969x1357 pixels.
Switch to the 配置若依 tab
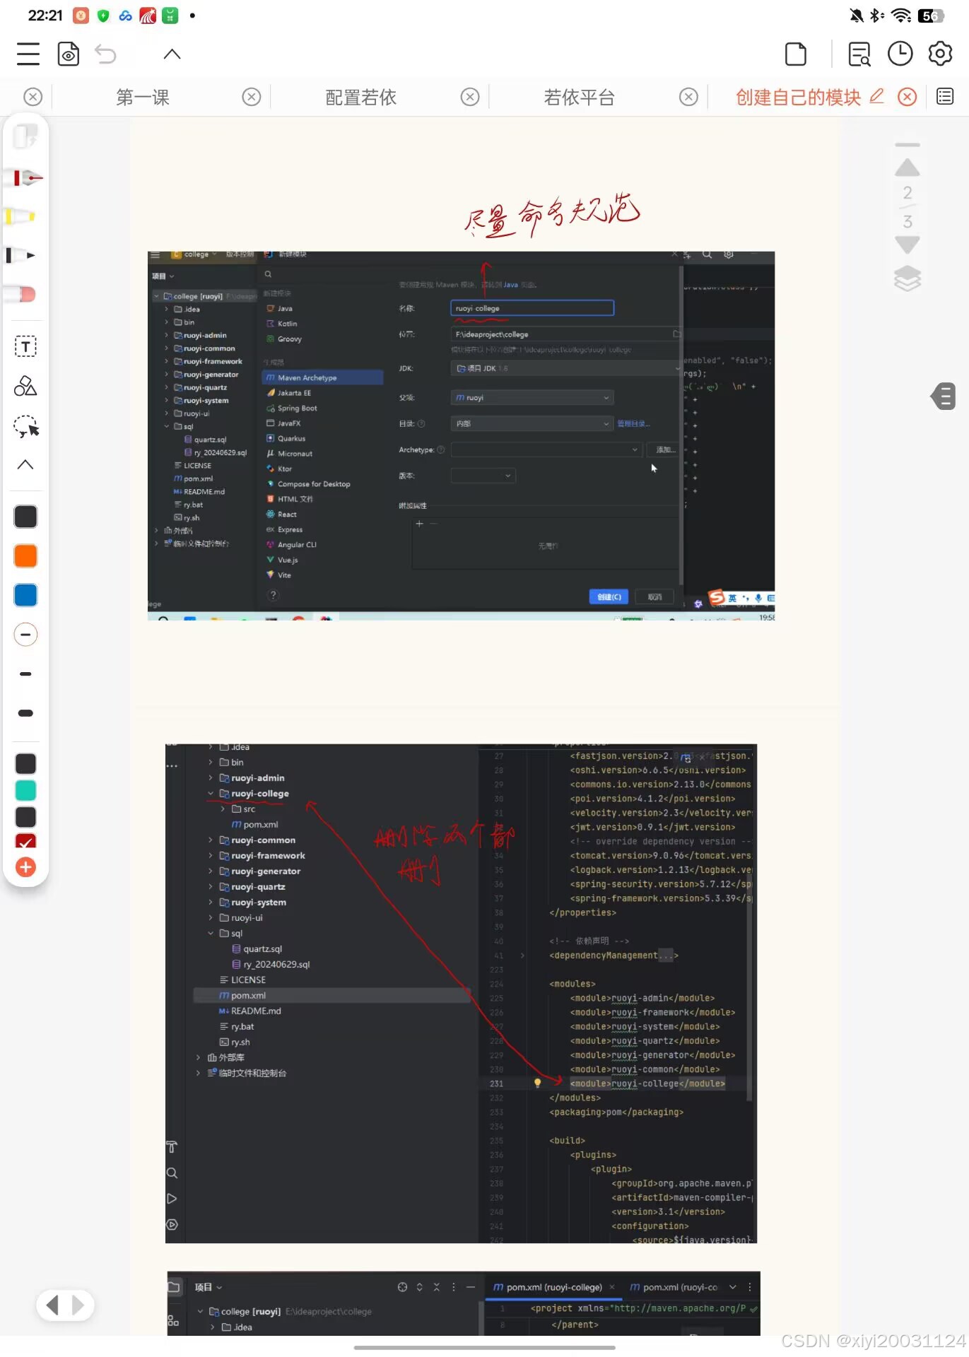click(361, 97)
